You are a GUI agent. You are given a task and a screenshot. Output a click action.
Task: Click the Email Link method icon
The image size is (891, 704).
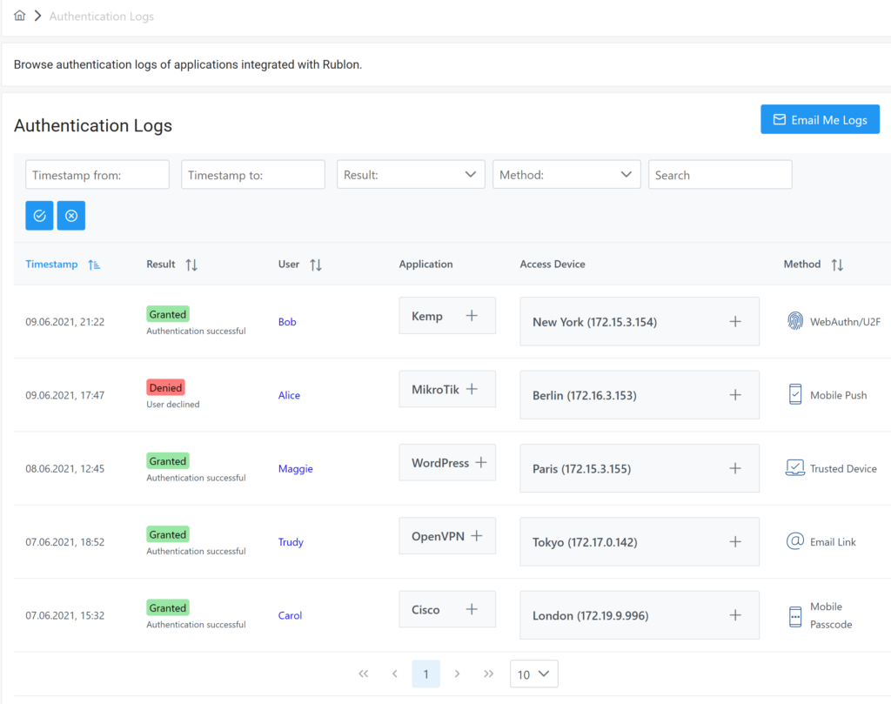[794, 540]
